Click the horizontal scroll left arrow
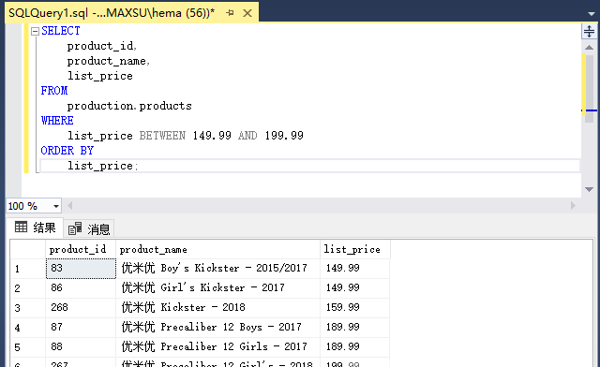The width and height of the screenshot is (600, 367). tap(70, 206)
